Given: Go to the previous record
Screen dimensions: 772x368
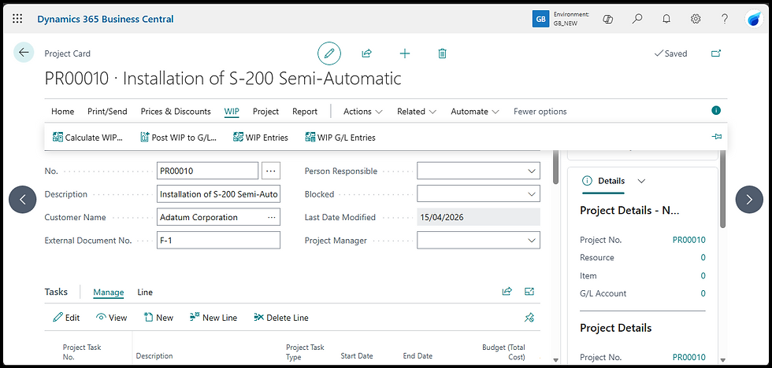Looking at the screenshot, I should pos(23,200).
